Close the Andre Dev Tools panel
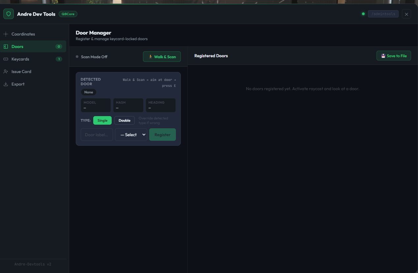 406,14
